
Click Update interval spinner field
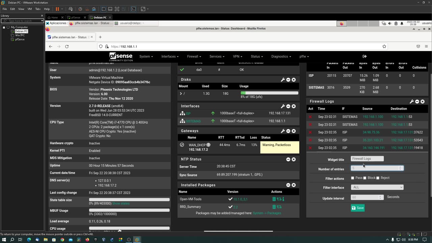point(367,197)
